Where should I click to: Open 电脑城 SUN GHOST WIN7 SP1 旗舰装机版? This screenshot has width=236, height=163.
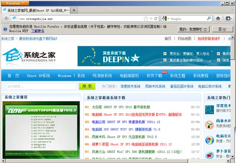click(126, 129)
